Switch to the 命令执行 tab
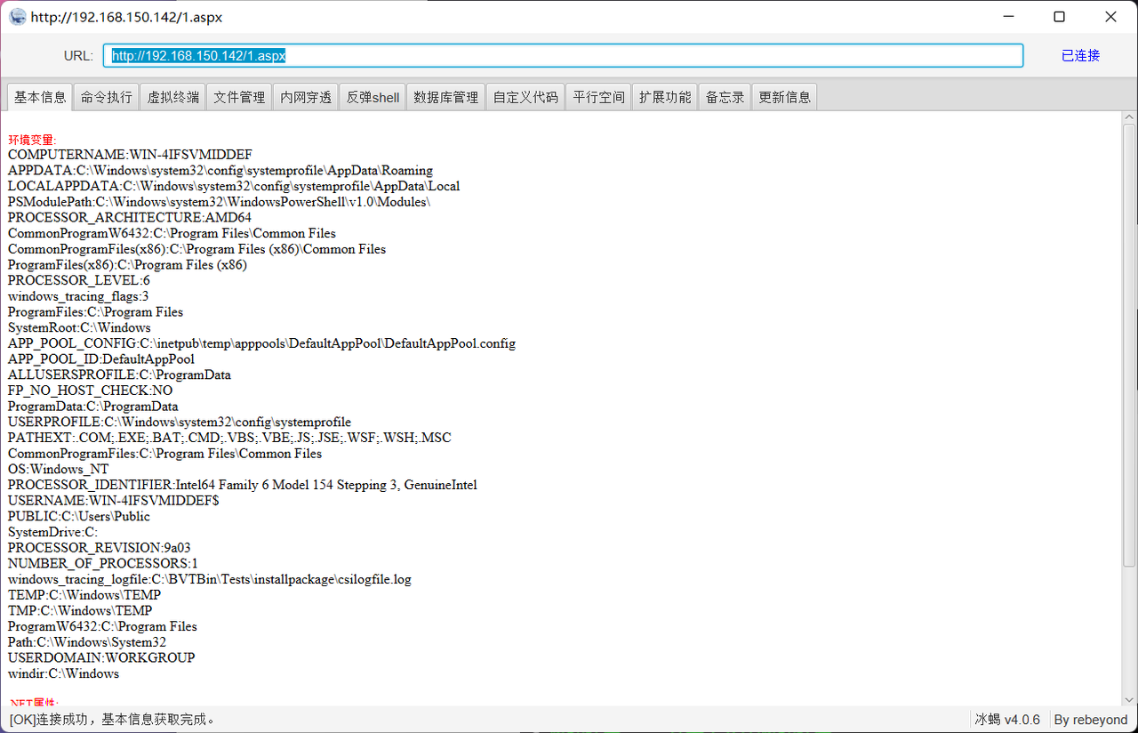1138x733 pixels. tap(107, 98)
